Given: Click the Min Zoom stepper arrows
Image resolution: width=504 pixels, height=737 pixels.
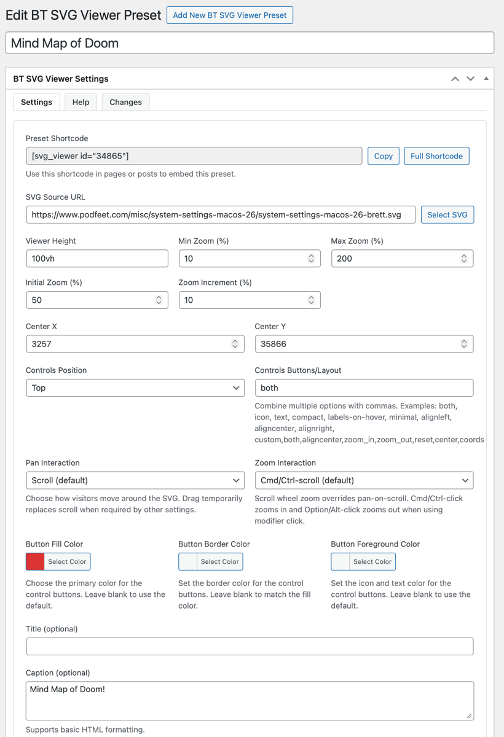Looking at the screenshot, I should (311, 259).
